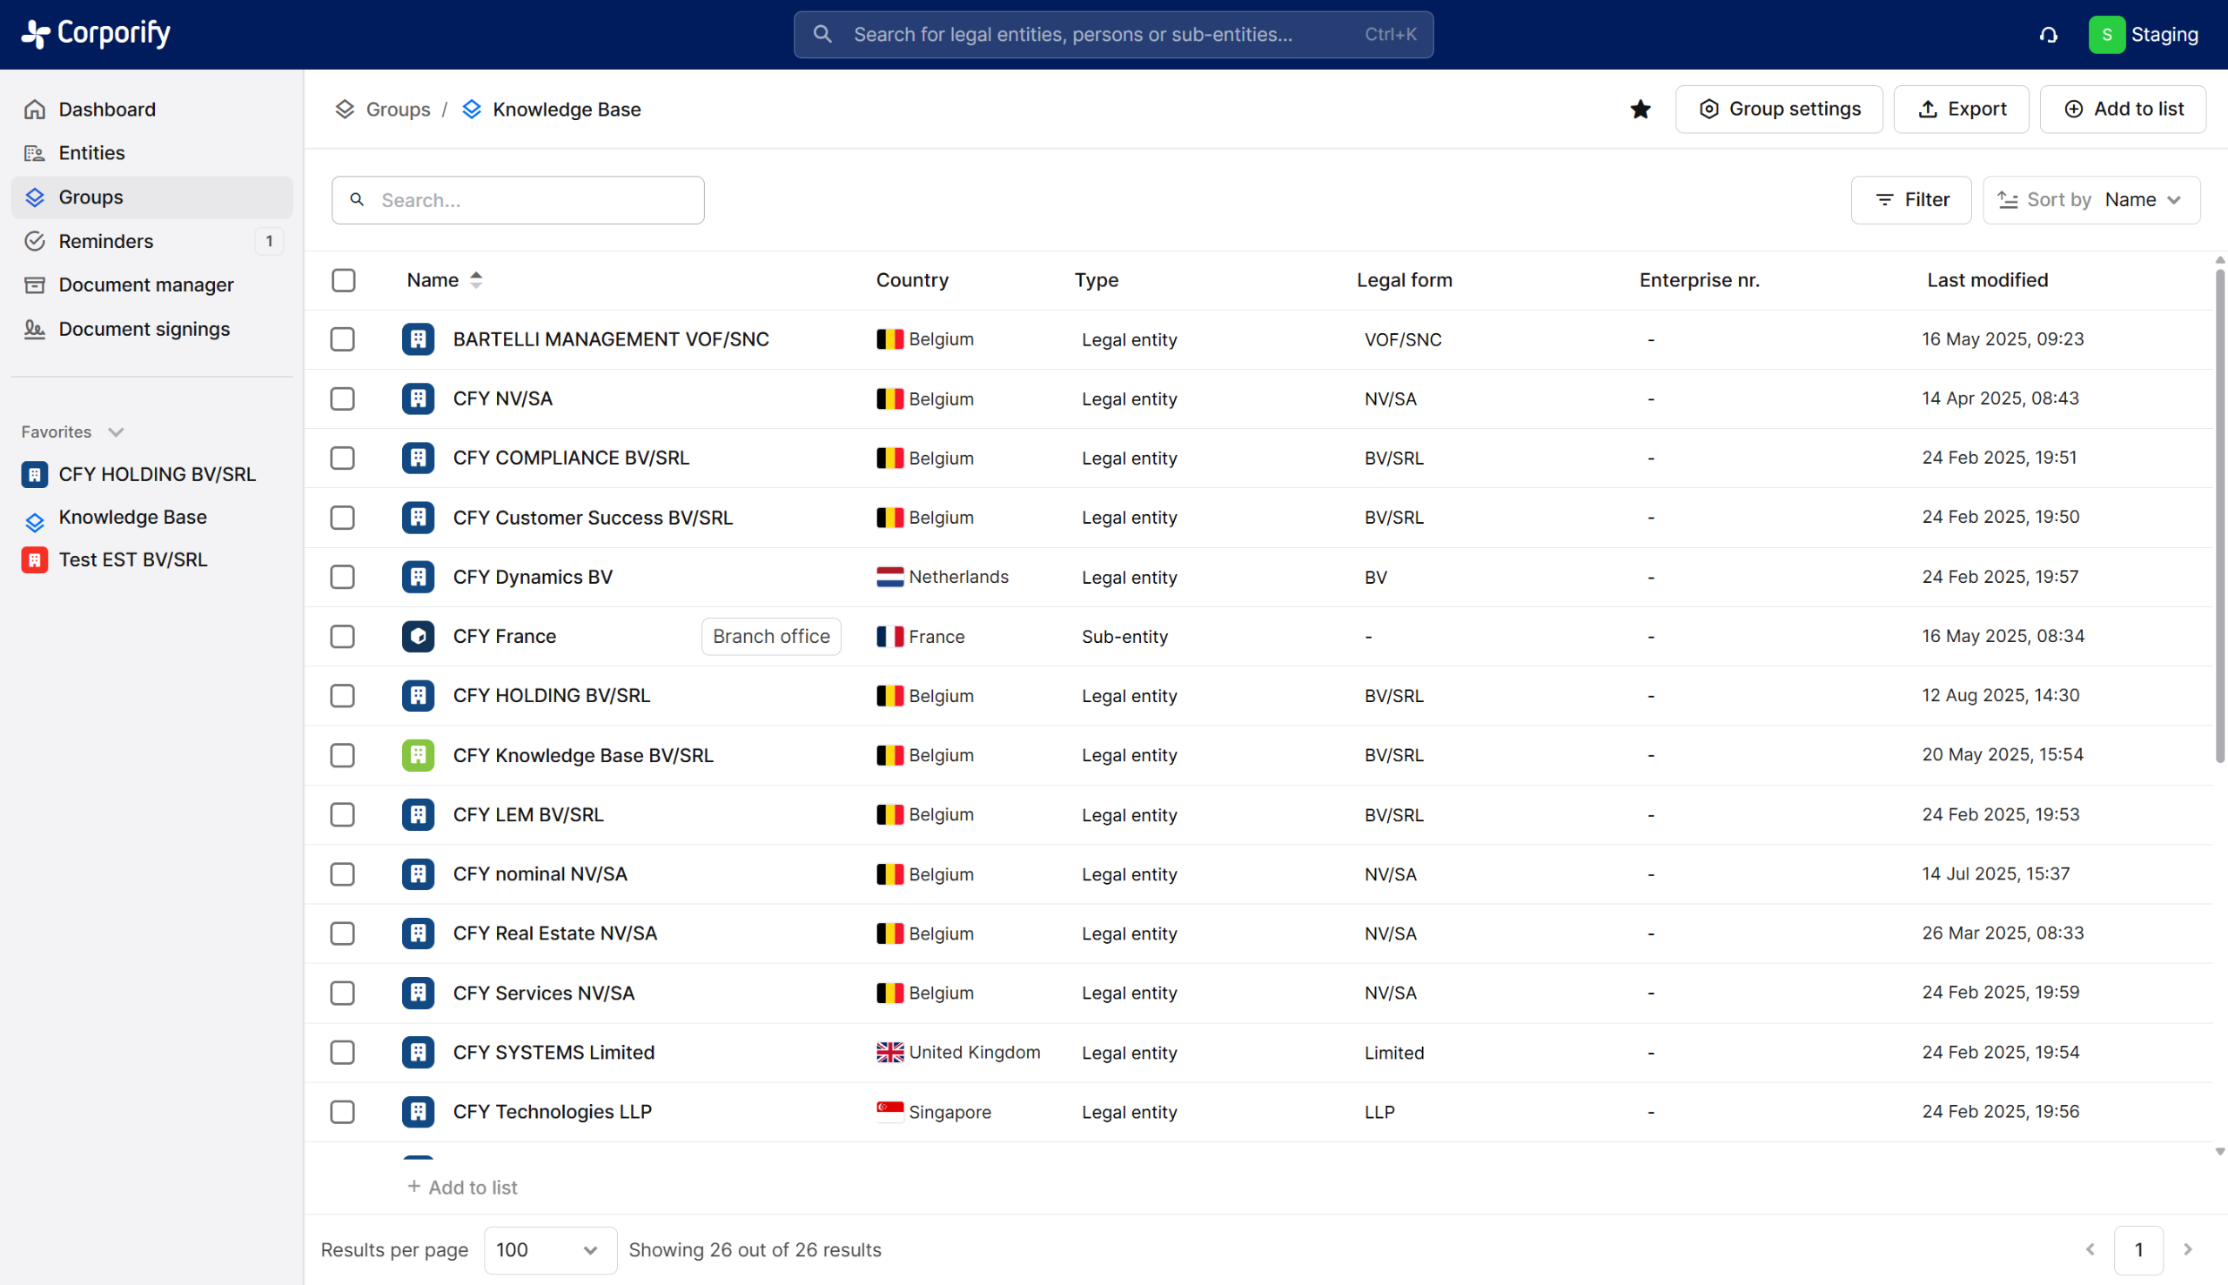
Task: Check the CFY Dynamics BV row checkbox
Action: [x=343, y=577]
